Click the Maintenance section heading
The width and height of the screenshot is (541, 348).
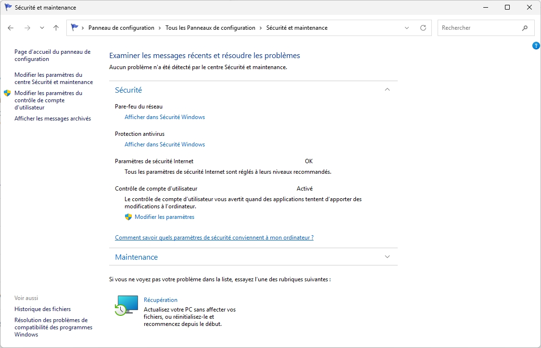pos(136,257)
